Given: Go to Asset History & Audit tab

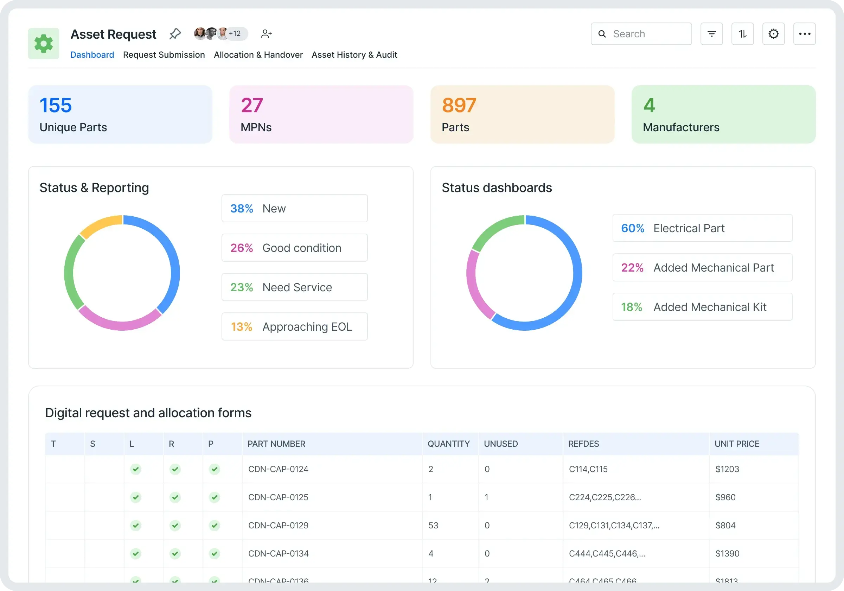Looking at the screenshot, I should pos(354,55).
